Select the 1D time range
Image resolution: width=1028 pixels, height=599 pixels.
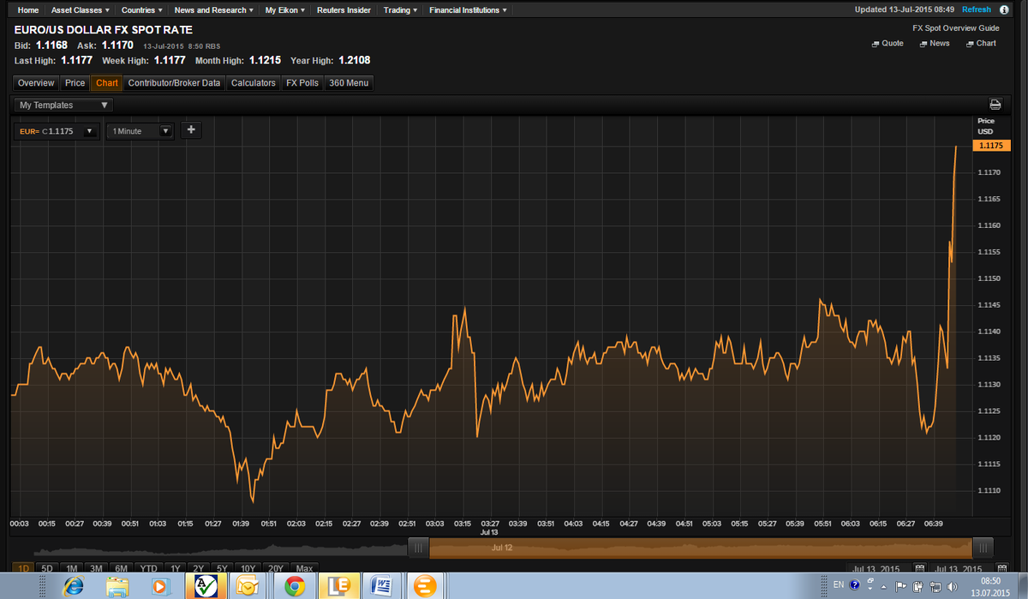click(x=24, y=568)
